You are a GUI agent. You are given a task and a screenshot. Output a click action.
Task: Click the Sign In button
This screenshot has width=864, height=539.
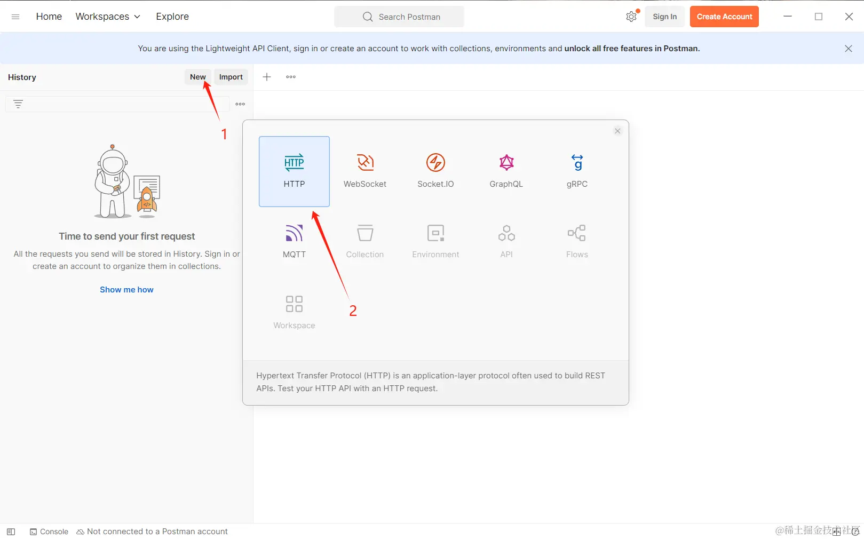(x=665, y=17)
